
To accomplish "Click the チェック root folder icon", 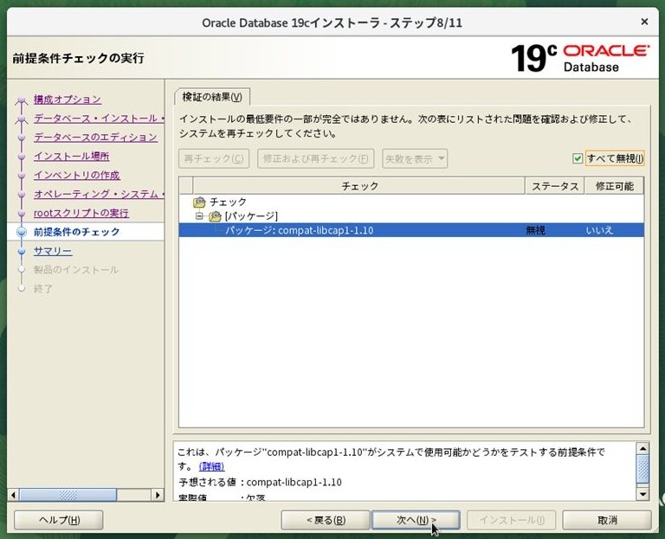I will [199, 202].
